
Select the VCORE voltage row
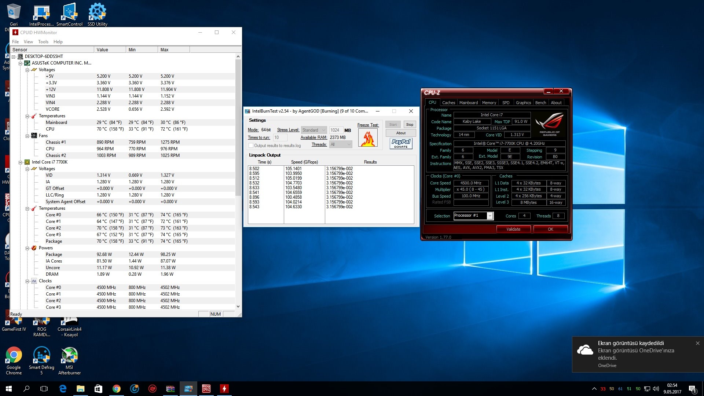(122, 109)
